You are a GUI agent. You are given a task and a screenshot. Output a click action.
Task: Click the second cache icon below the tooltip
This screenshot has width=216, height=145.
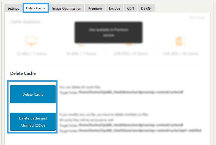[x=81, y=44]
